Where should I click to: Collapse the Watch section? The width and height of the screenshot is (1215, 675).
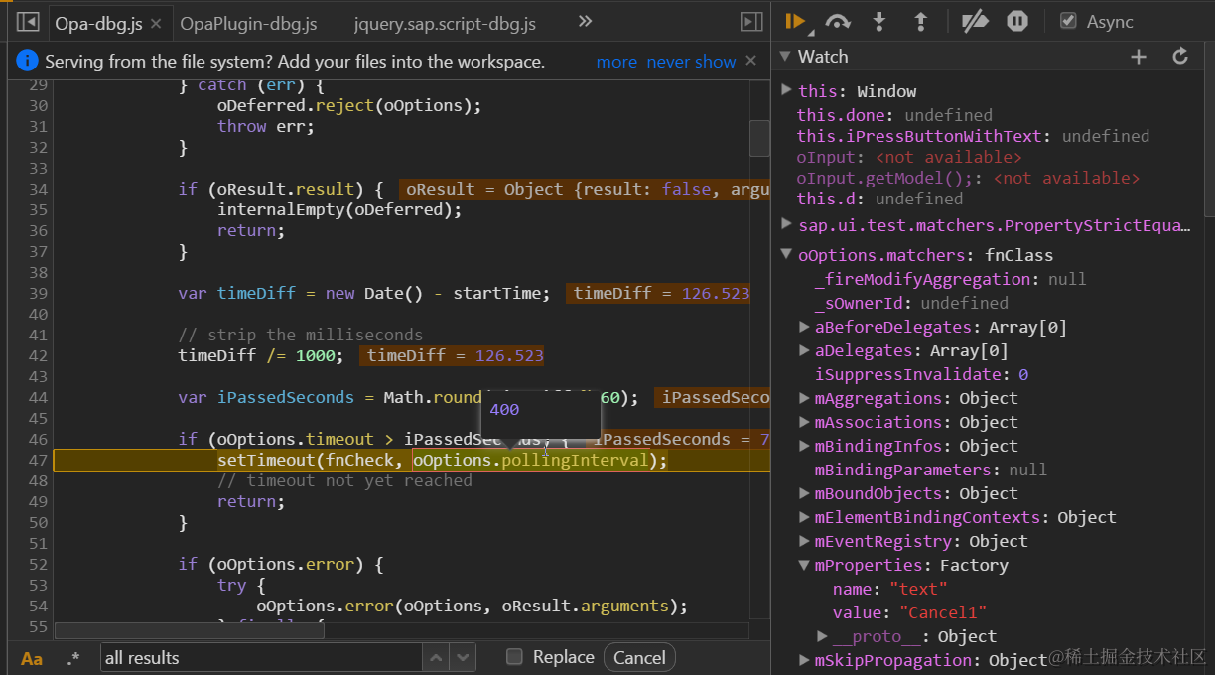pos(785,57)
